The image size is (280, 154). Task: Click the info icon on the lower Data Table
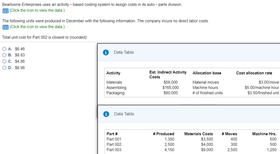click(x=106, y=114)
